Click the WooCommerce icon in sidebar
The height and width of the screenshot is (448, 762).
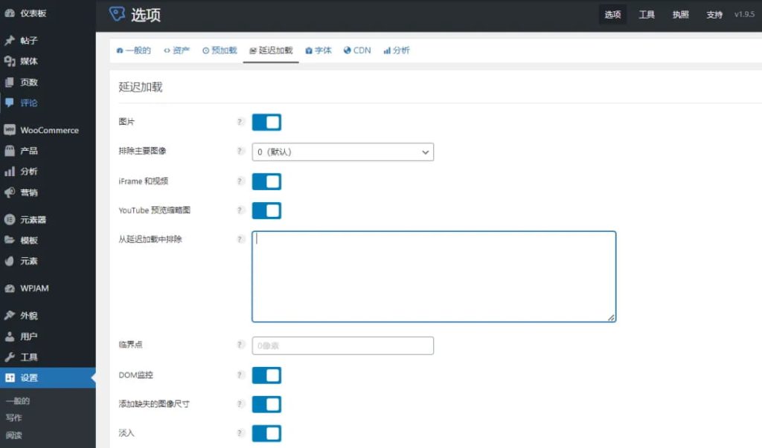click(10, 130)
